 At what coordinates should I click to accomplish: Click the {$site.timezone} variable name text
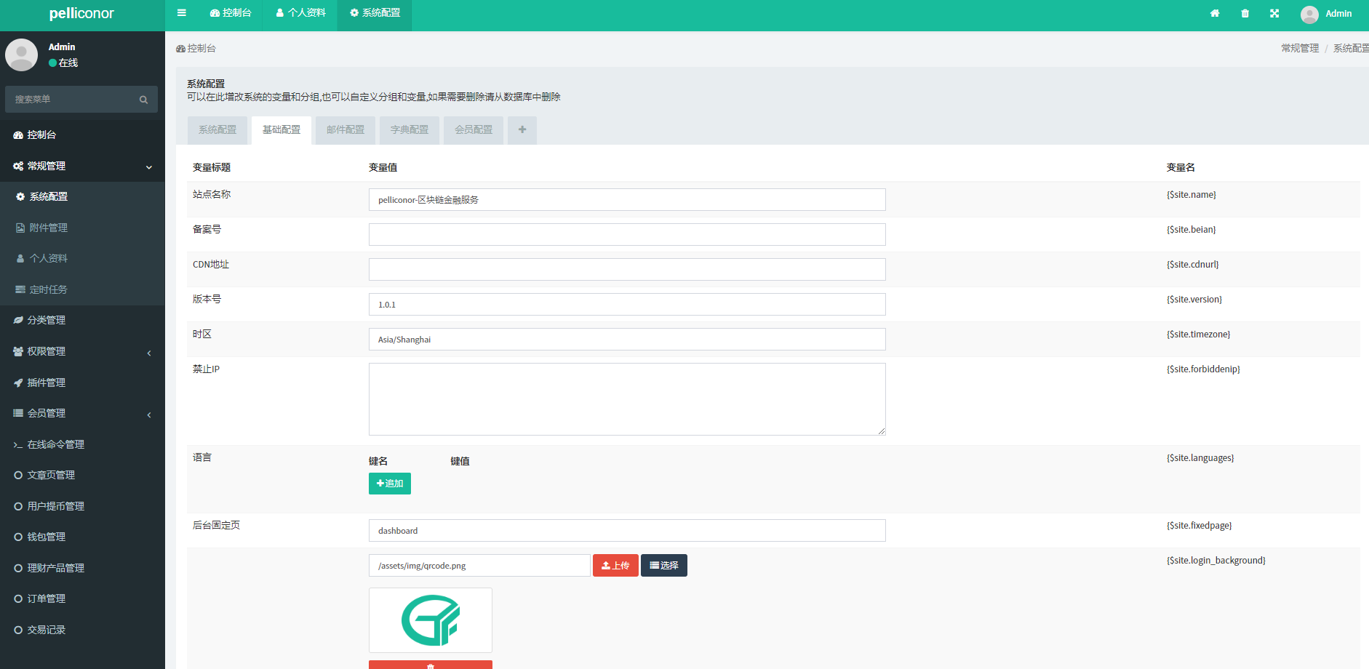(x=1199, y=334)
